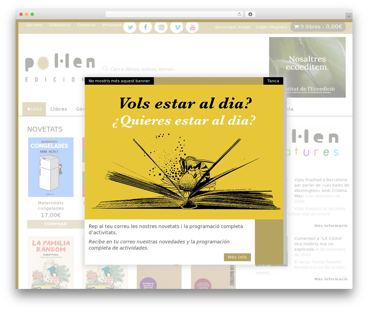The image size is (368, 311).
Task: Click the '17,00€' price text
Action: (51, 215)
